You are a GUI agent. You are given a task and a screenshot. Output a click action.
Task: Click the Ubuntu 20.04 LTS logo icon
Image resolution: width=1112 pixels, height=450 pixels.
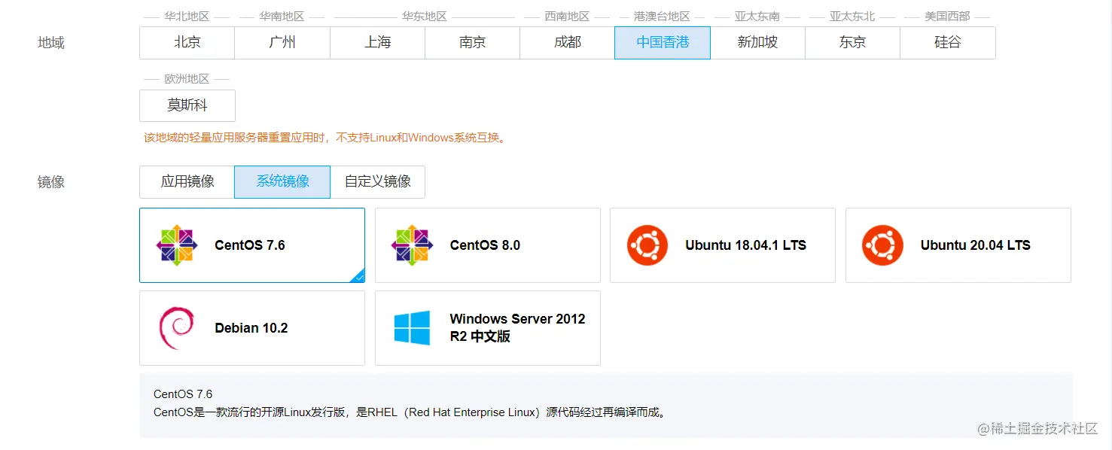point(883,245)
